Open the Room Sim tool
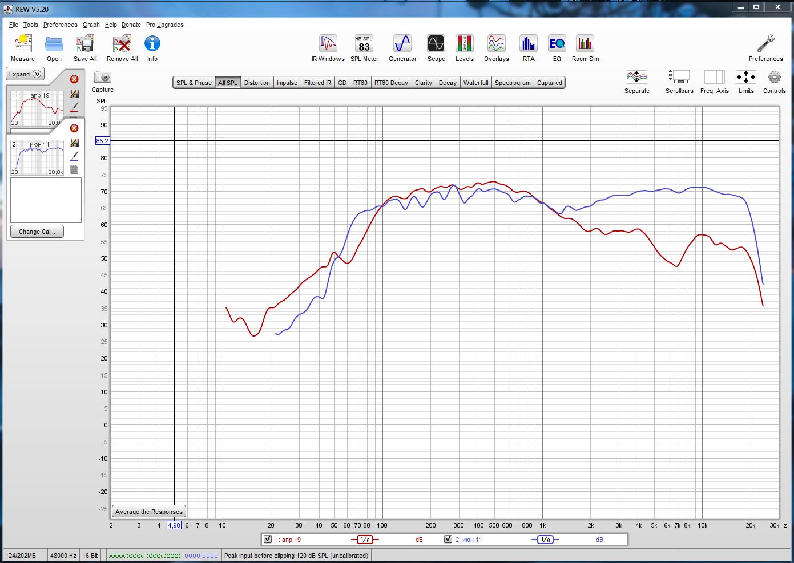Screen dimensions: 794x563 pyautogui.click(x=585, y=45)
